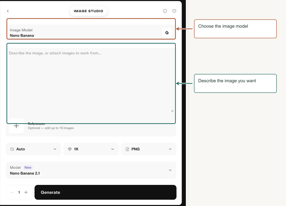This screenshot has height=206, width=286.
Task: Click the aspect ratio icon beside Auto
Action: pos(12,149)
